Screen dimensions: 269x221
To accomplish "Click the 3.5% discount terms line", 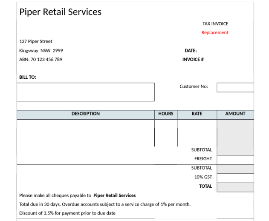I will point(67,213).
